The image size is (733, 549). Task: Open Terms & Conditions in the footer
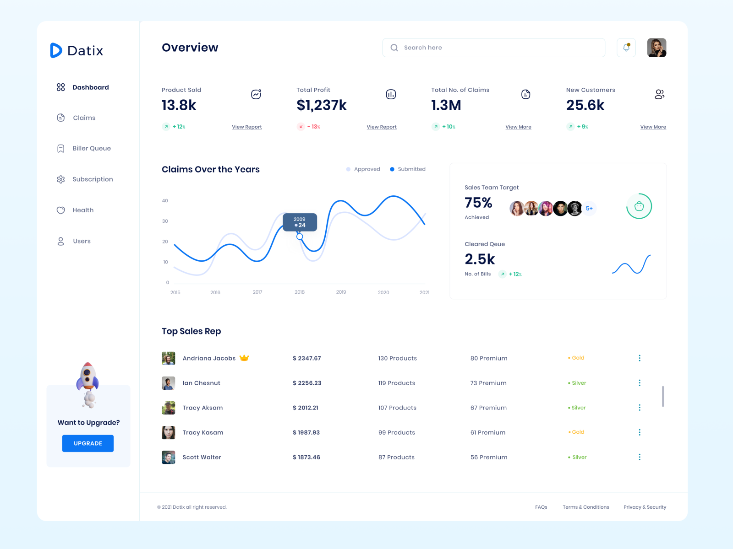586,507
